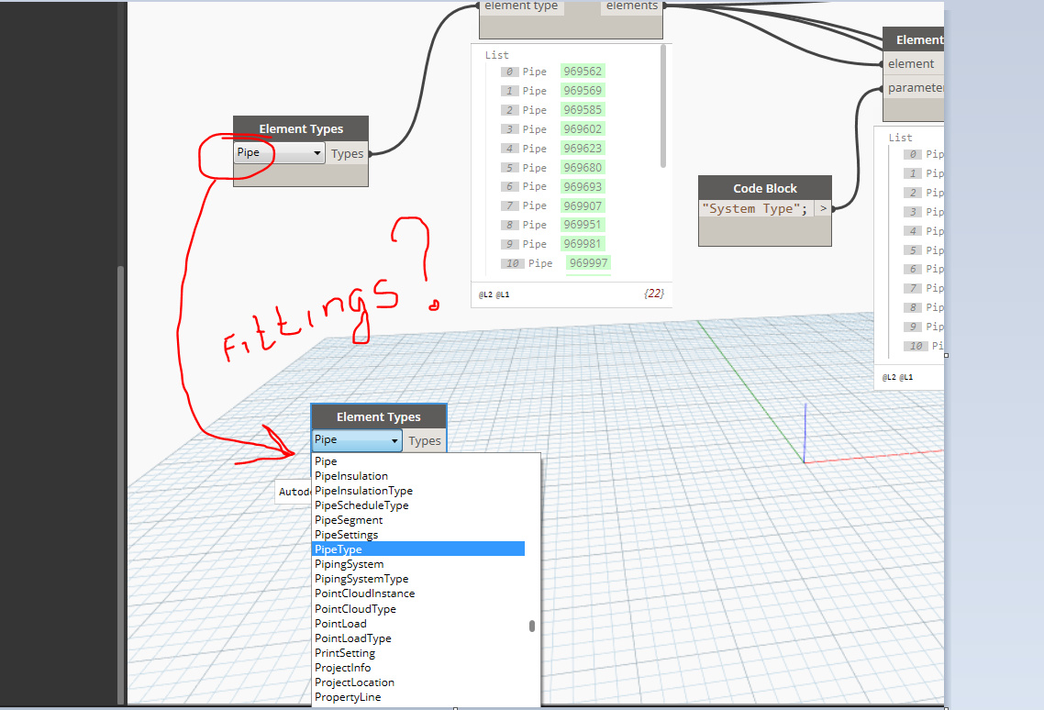This screenshot has height=710, width=1044.
Task: Click element ID 969997
Action: tap(589, 264)
